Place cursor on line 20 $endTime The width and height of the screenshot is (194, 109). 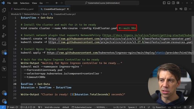click(27, 84)
